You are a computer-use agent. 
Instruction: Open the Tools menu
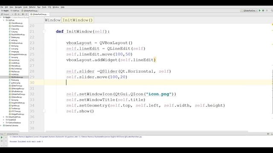click(44, 7)
